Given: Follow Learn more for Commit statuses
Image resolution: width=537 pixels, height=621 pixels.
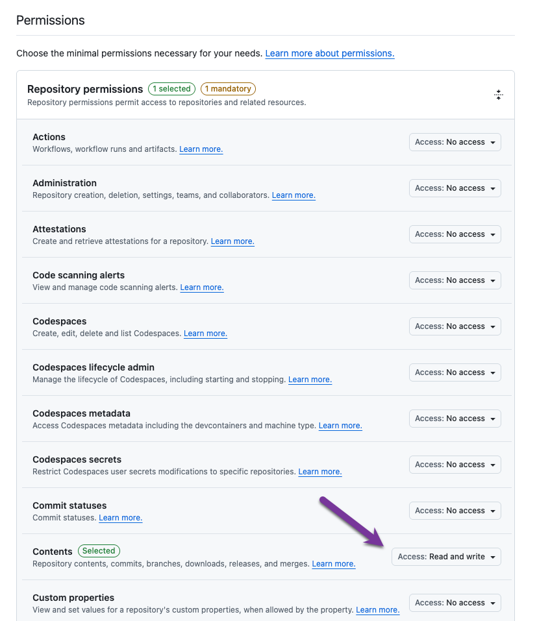Looking at the screenshot, I should tap(121, 518).
